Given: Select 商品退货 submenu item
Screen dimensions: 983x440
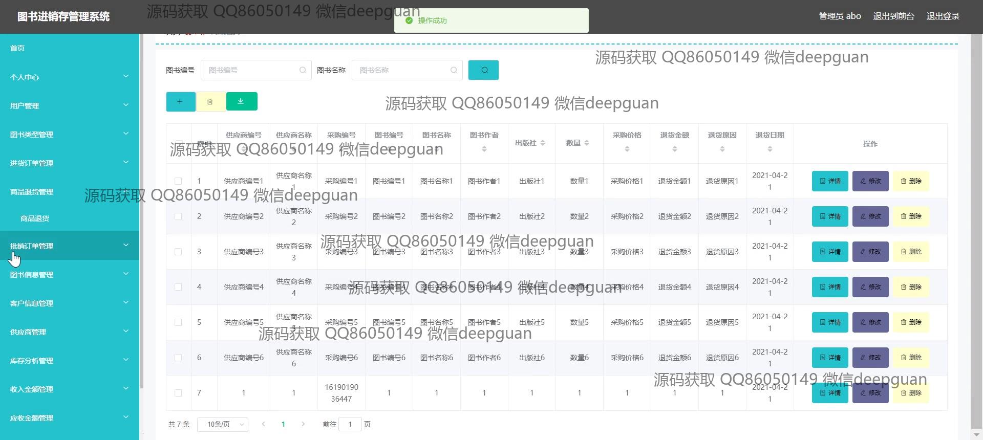Looking at the screenshot, I should [x=35, y=218].
